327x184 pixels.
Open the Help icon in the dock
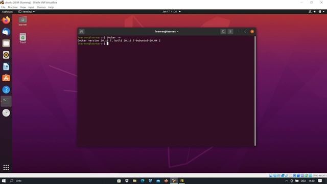pos(6,90)
